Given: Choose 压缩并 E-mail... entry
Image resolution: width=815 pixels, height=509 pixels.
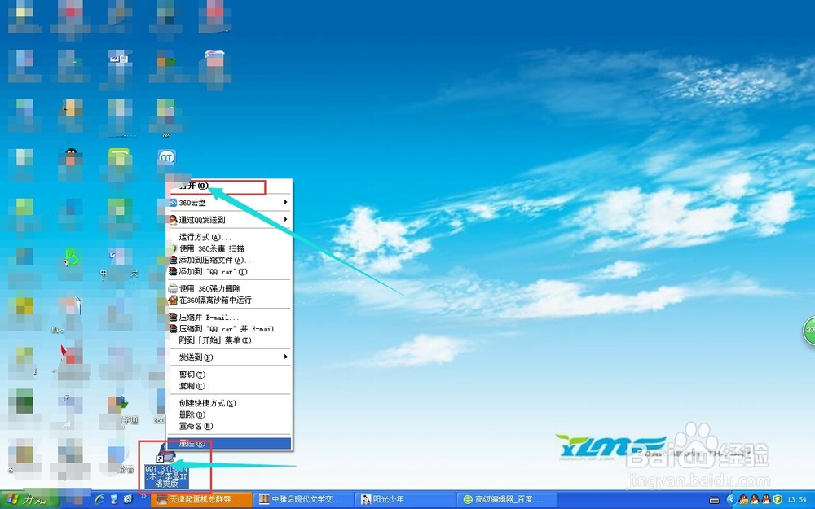Looking at the screenshot, I should coord(229,317).
